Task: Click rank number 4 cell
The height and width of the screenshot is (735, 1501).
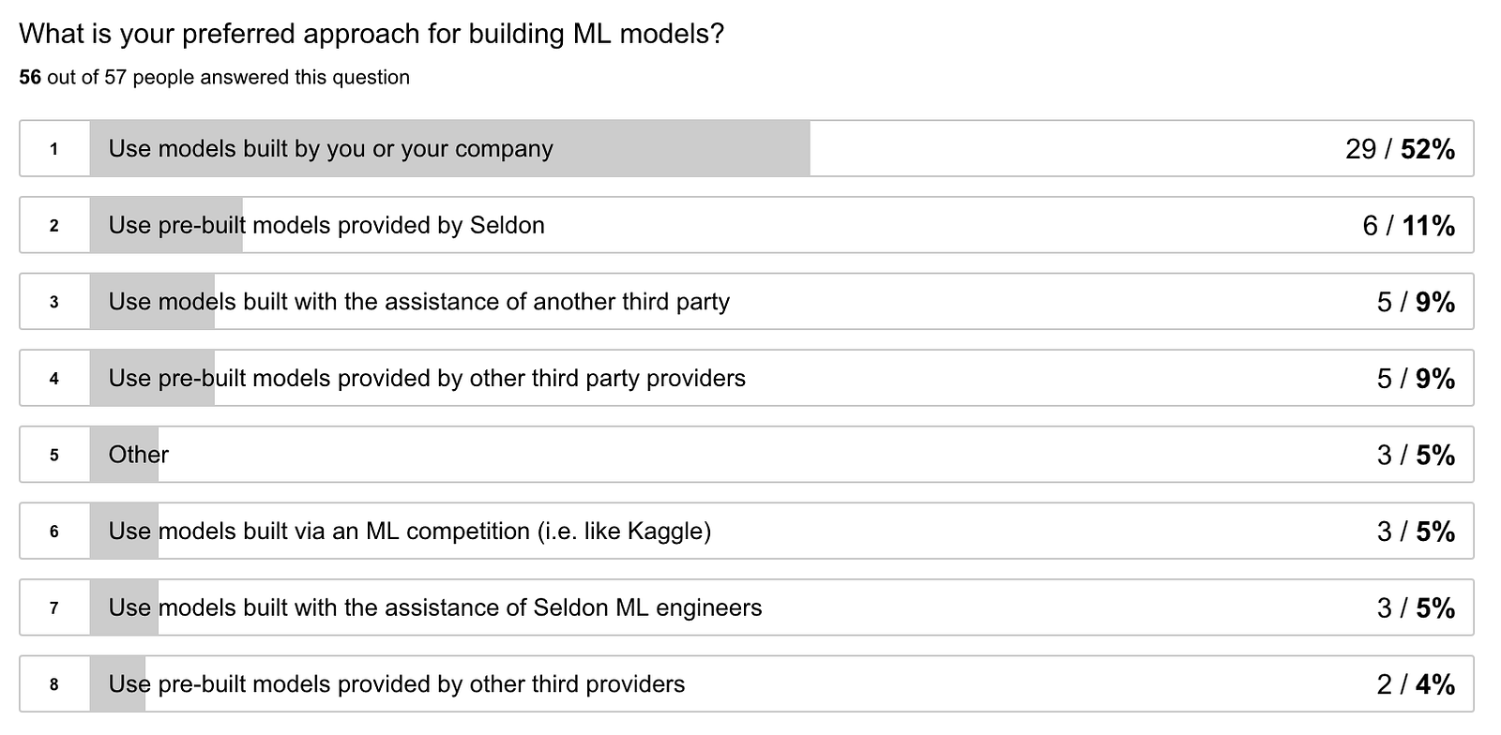Action: coord(54,379)
